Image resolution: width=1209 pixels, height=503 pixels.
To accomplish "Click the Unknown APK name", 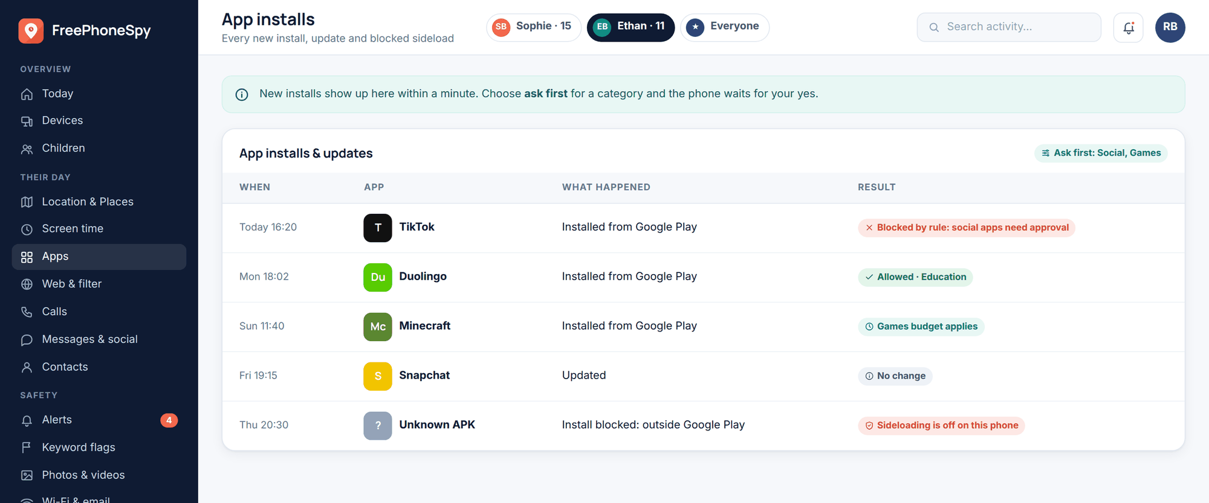I will click(437, 425).
